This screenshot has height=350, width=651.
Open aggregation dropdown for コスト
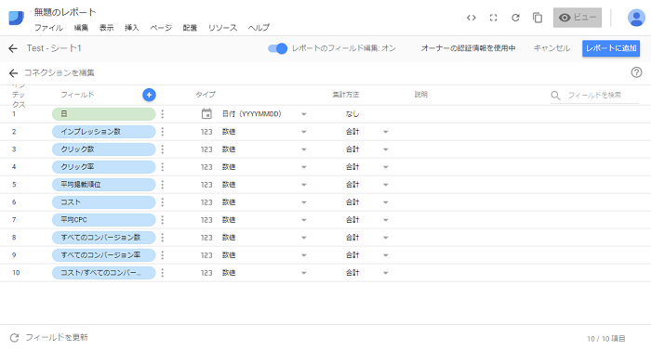[x=386, y=202]
